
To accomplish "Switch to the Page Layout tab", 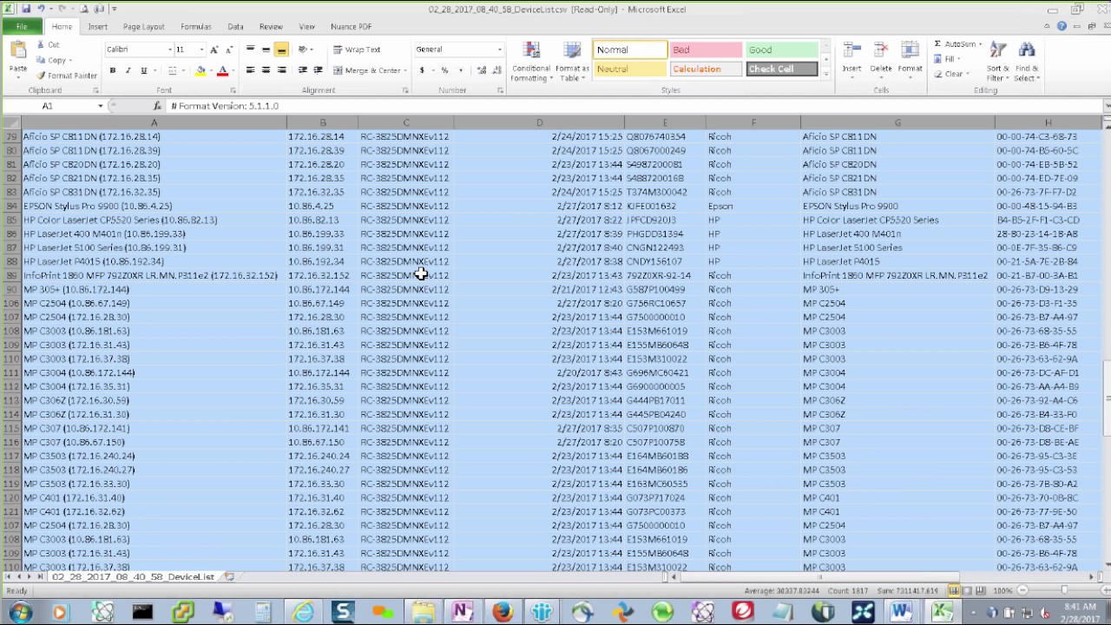I will [x=143, y=27].
